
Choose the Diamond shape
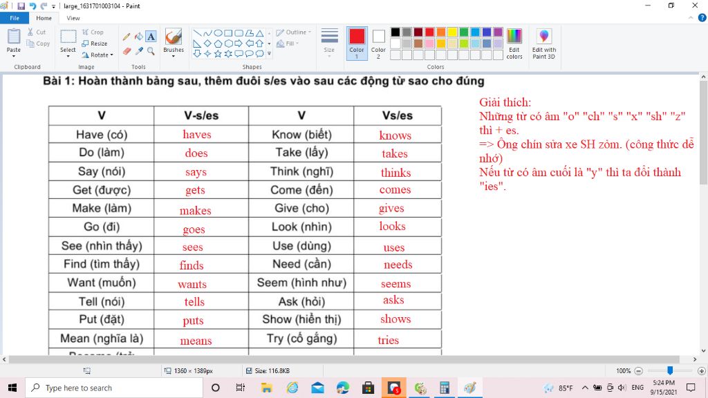[x=207, y=44]
